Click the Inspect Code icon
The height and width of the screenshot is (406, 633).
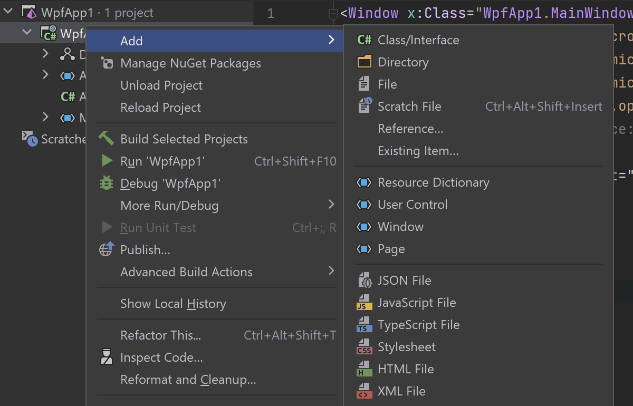tap(107, 357)
